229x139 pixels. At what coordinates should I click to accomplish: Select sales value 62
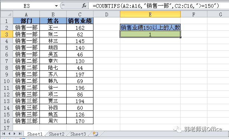[x=80, y=34]
